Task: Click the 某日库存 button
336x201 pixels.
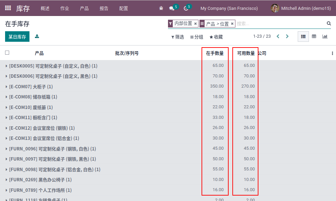Action: tap(17, 37)
